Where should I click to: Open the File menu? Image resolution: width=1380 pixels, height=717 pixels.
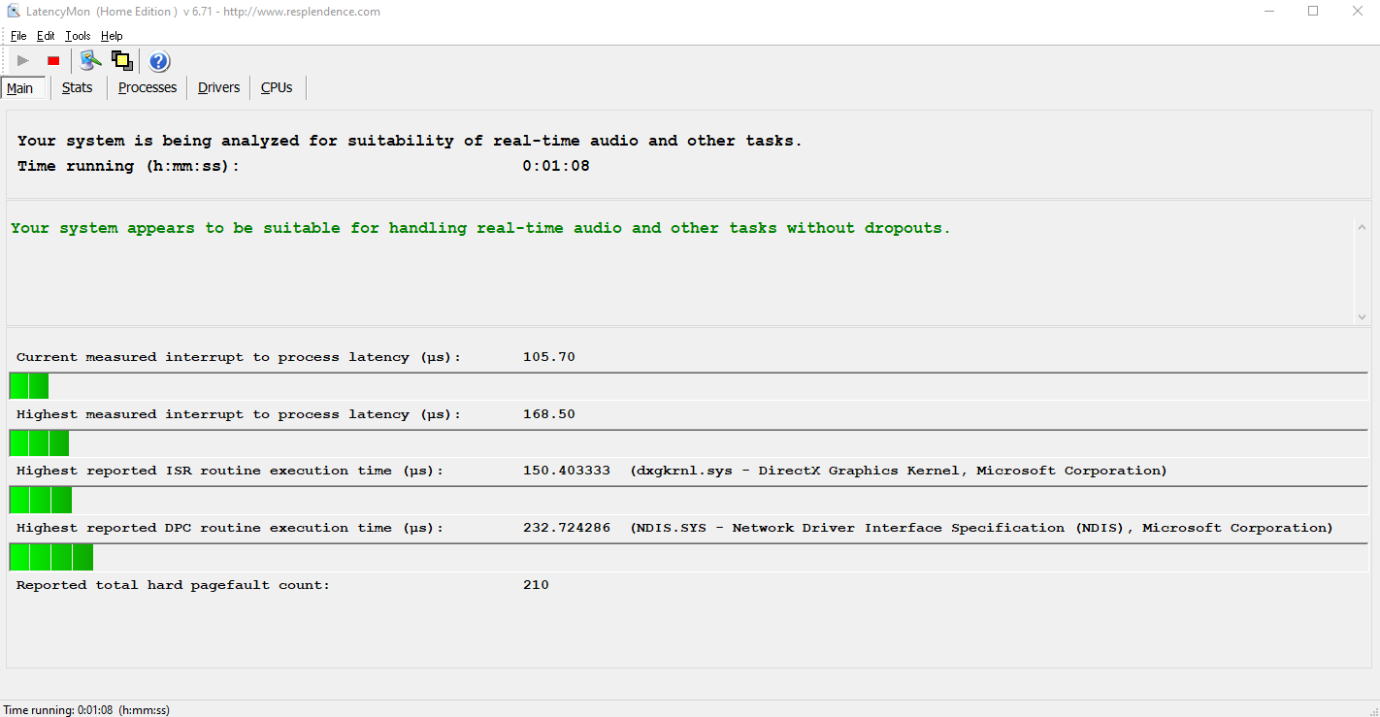(18, 36)
